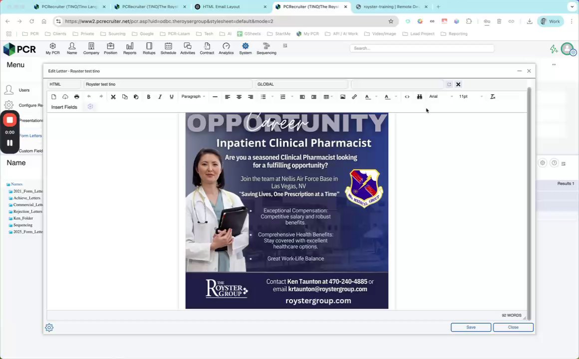Insert a hyperlink with the link icon
Viewport: 579px width, 359px height.
click(354, 97)
